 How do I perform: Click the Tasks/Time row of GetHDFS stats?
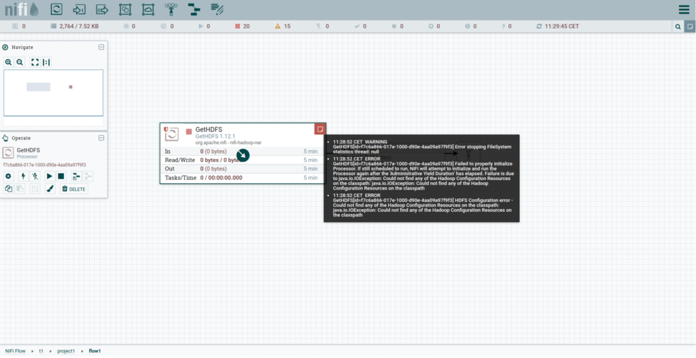click(243, 178)
